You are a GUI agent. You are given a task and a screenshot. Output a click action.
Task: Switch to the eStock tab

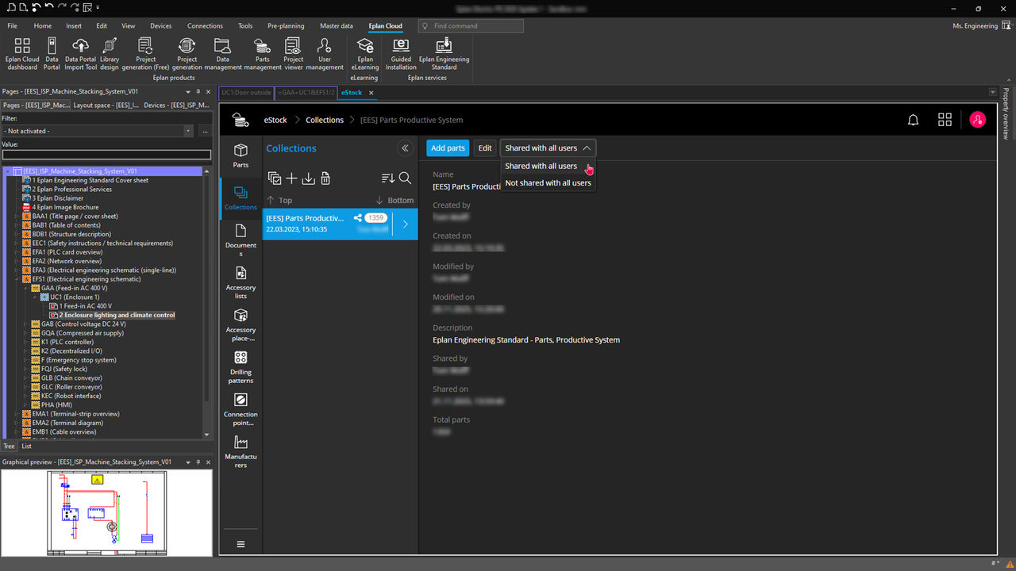tap(352, 93)
